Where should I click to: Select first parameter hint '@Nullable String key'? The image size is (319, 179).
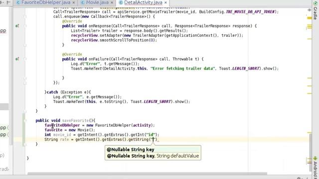click(x=131, y=150)
